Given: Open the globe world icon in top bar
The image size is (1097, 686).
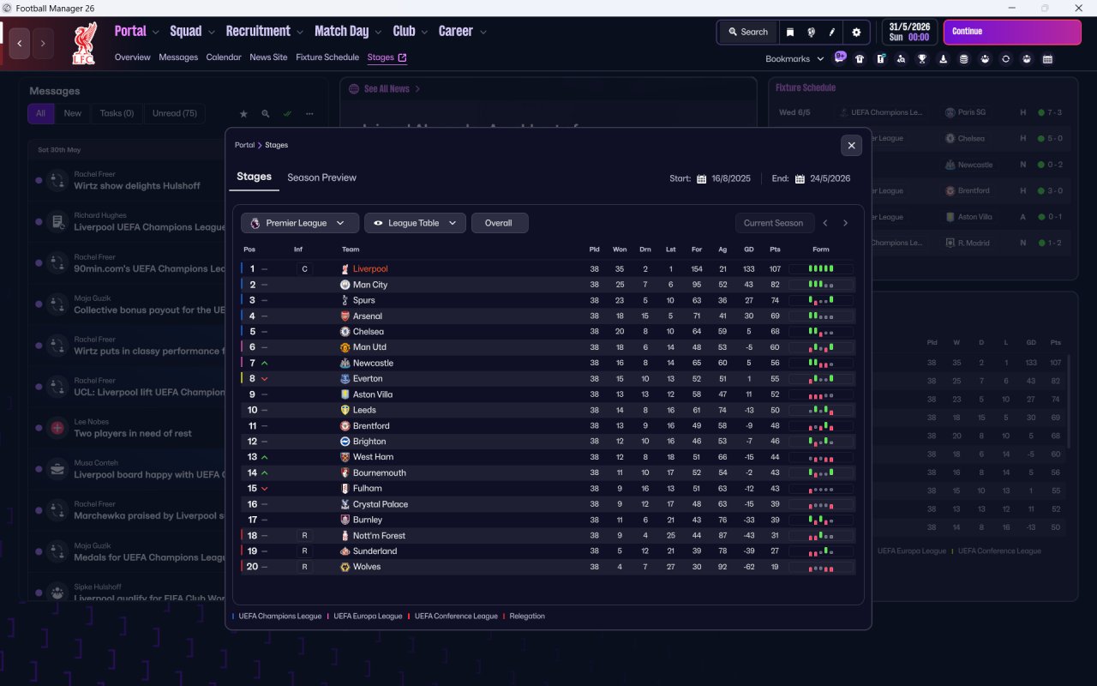Looking at the screenshot, I should point(811,33).
